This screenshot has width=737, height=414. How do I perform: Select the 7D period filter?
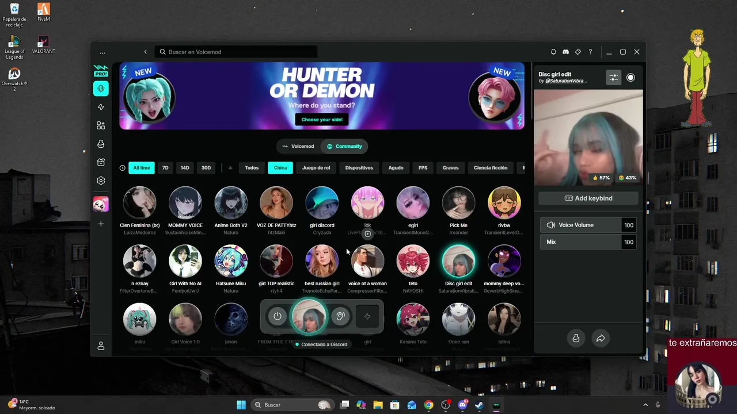pos(165,168)
